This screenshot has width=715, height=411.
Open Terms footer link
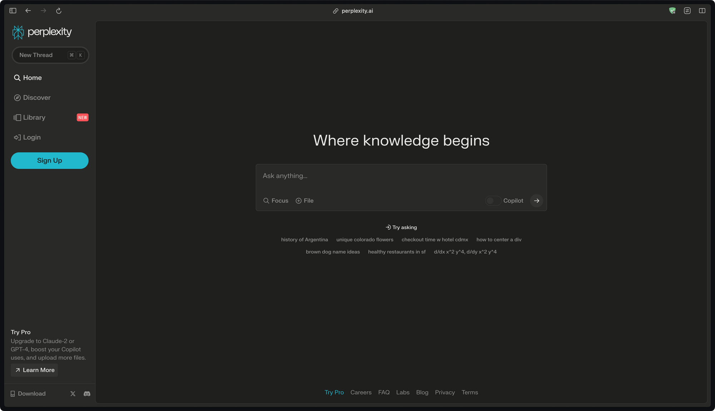pyautogui.click(x=470, y=392)
